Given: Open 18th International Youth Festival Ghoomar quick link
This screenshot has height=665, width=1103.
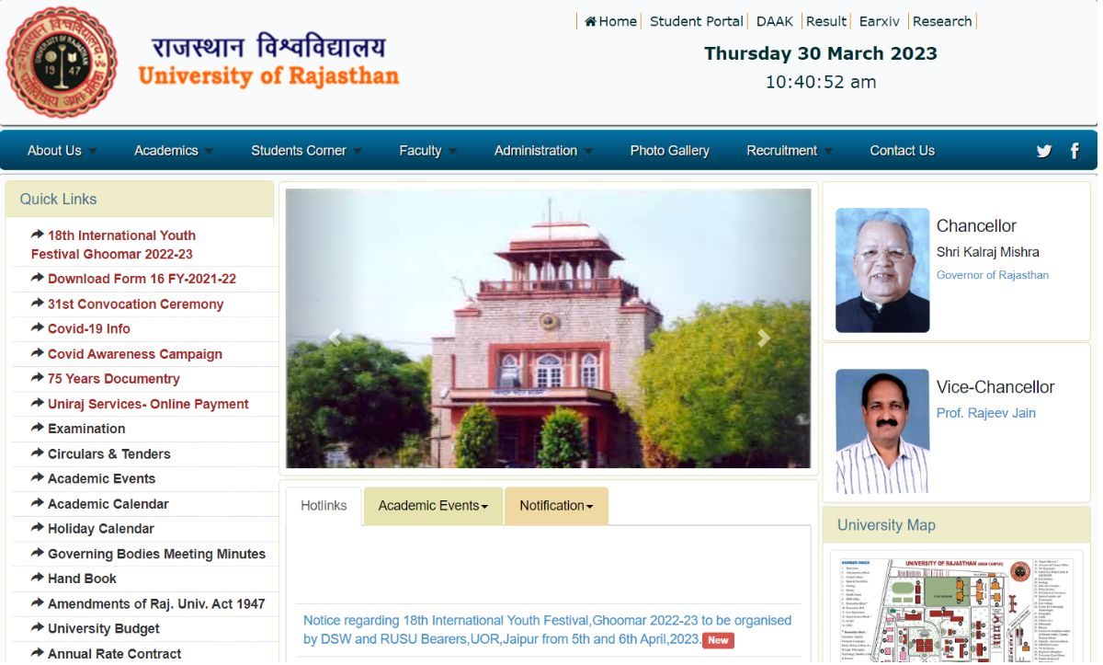Looking at the screenshot, I should coord(112,245).
